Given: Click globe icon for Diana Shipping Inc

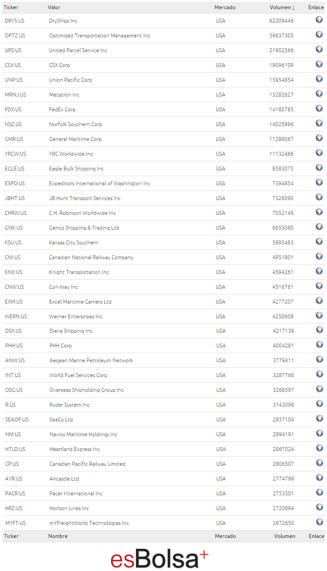Looking at the screenshot, I should 320,330.
